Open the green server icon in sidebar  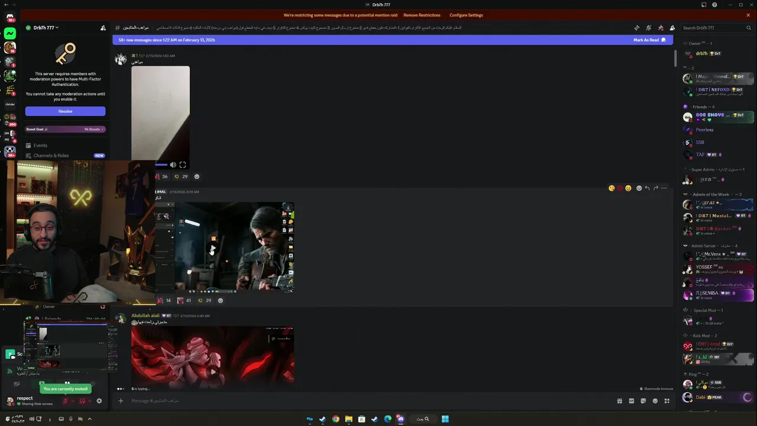(x=9, y=34)
